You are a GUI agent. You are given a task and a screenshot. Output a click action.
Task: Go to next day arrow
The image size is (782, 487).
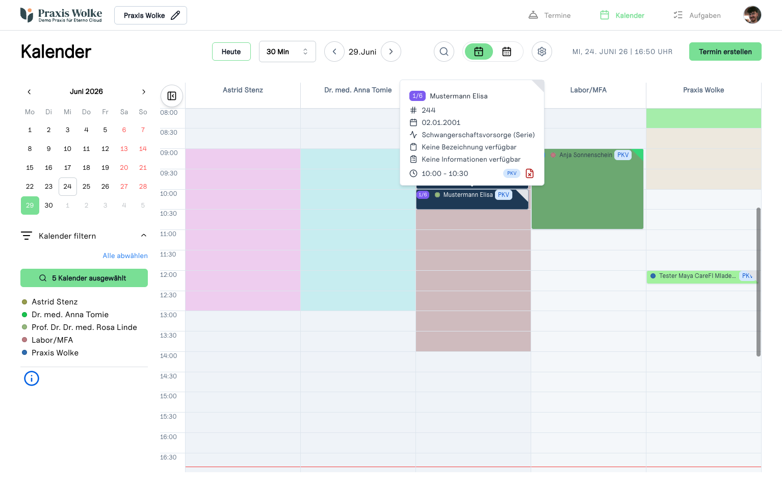(x=391, y=52)
